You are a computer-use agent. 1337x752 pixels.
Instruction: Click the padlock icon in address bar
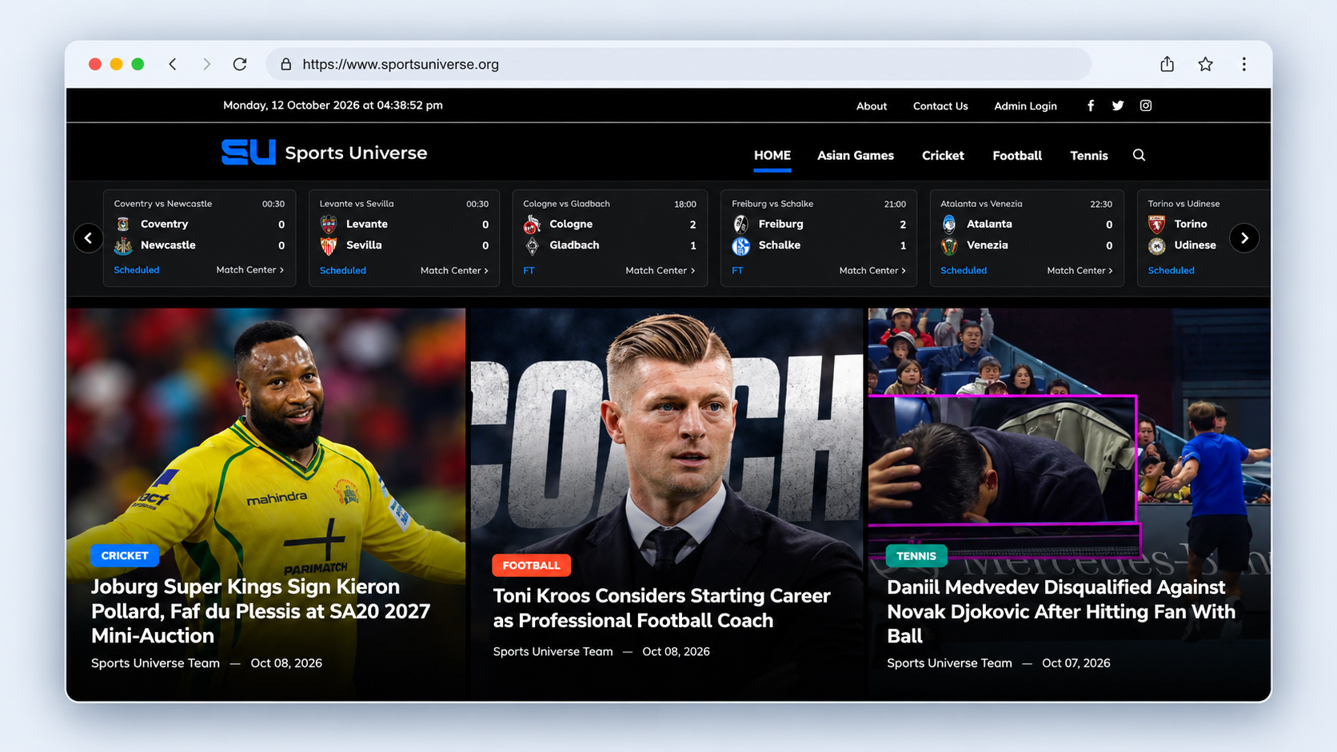point(285,64)
